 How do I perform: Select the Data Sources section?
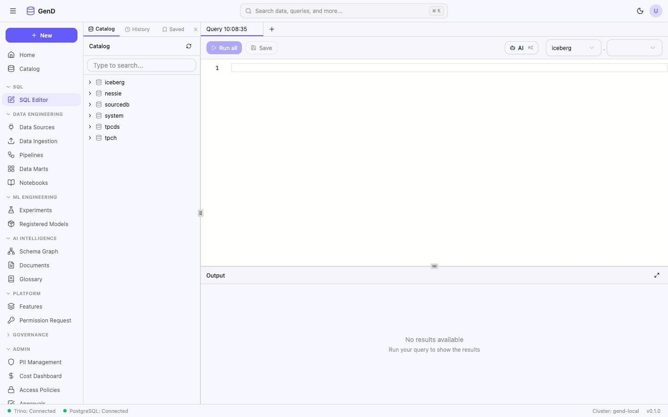pyautogui.click(x=37, y=127)
